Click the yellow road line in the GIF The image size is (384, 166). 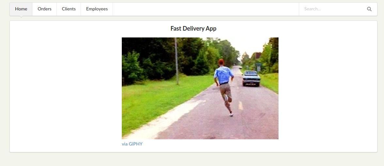(x=241, y=105)
